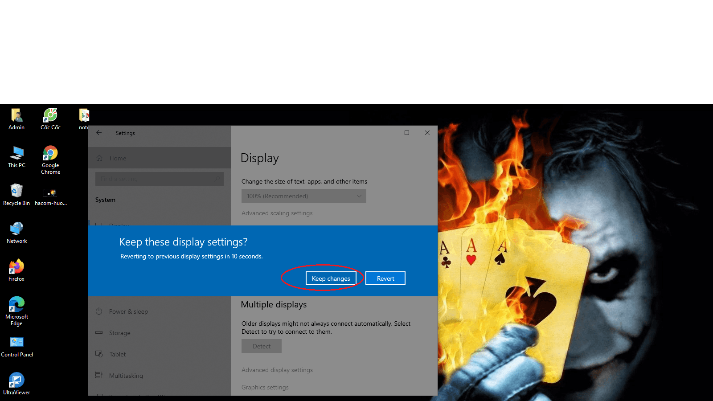713x401 pixels.
Task: Click the Keep changes button
Action: click(x=331, y=278)
